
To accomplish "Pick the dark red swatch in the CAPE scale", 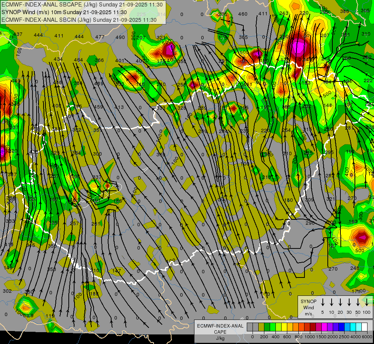I will 313,327.
